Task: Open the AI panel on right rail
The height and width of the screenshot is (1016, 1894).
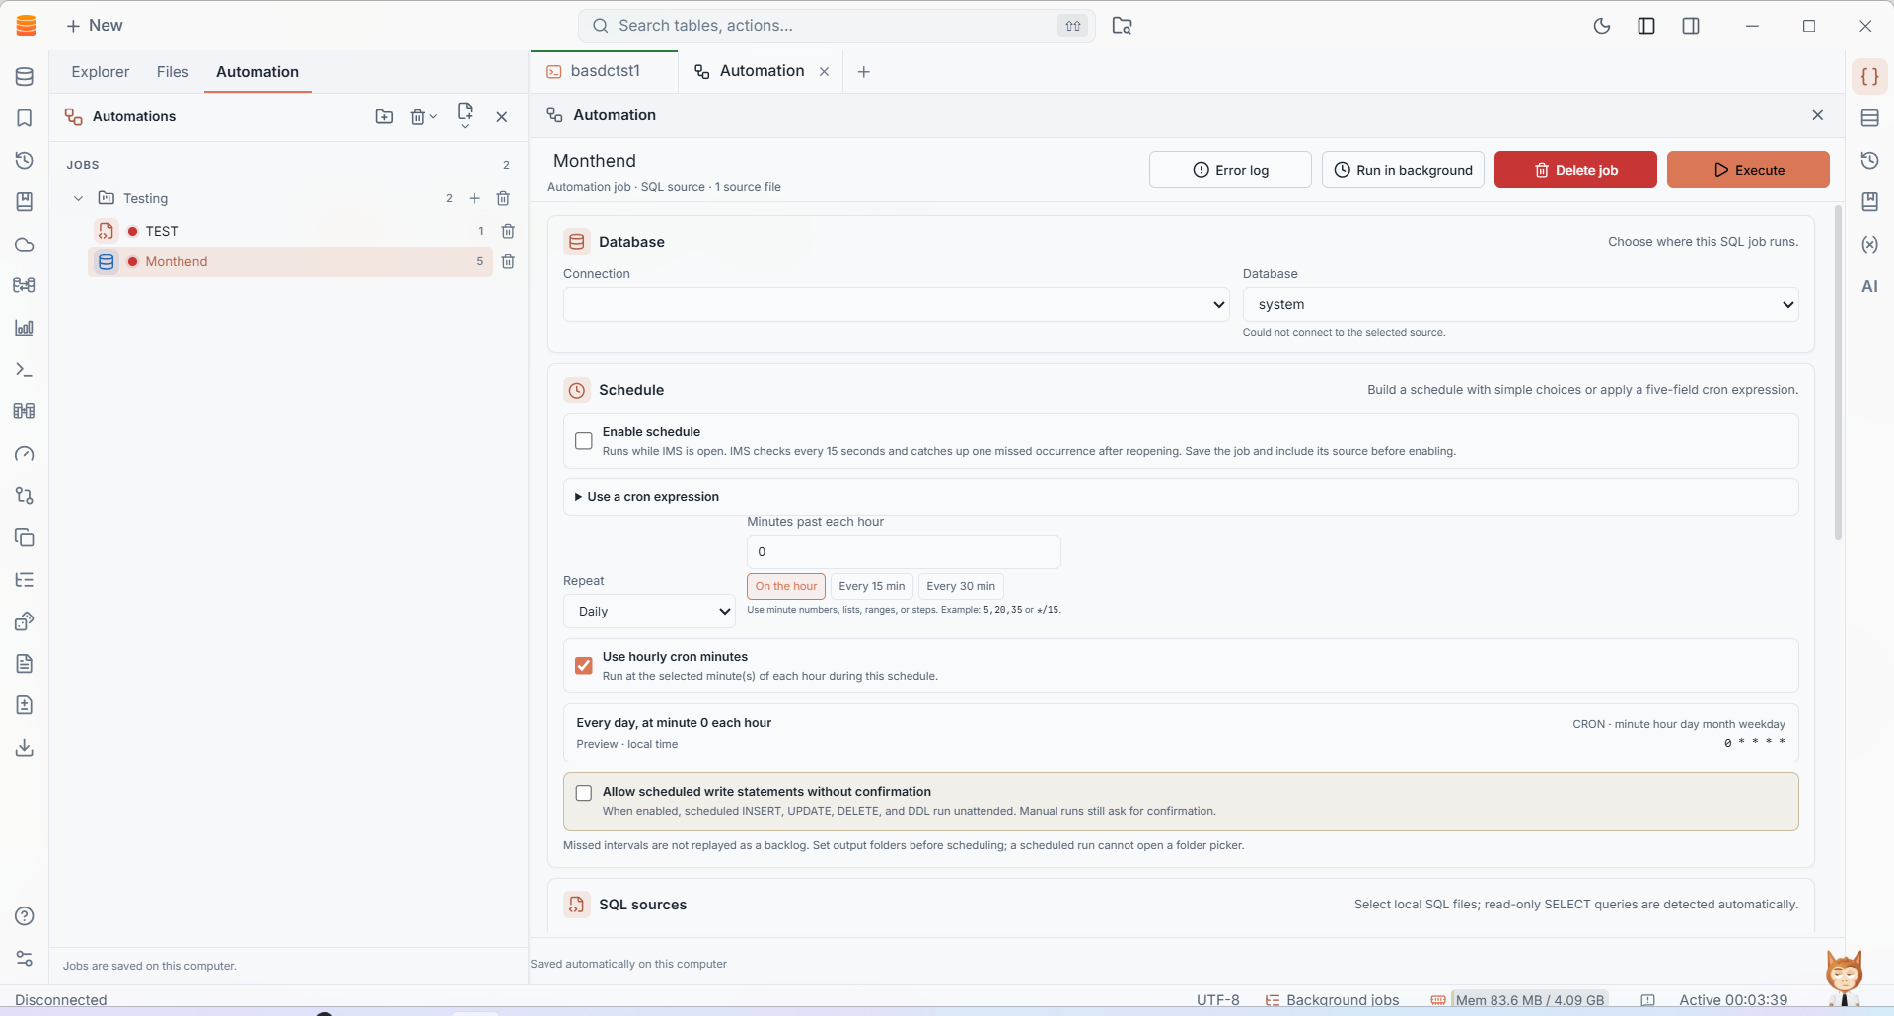Action: point(1869,286)
